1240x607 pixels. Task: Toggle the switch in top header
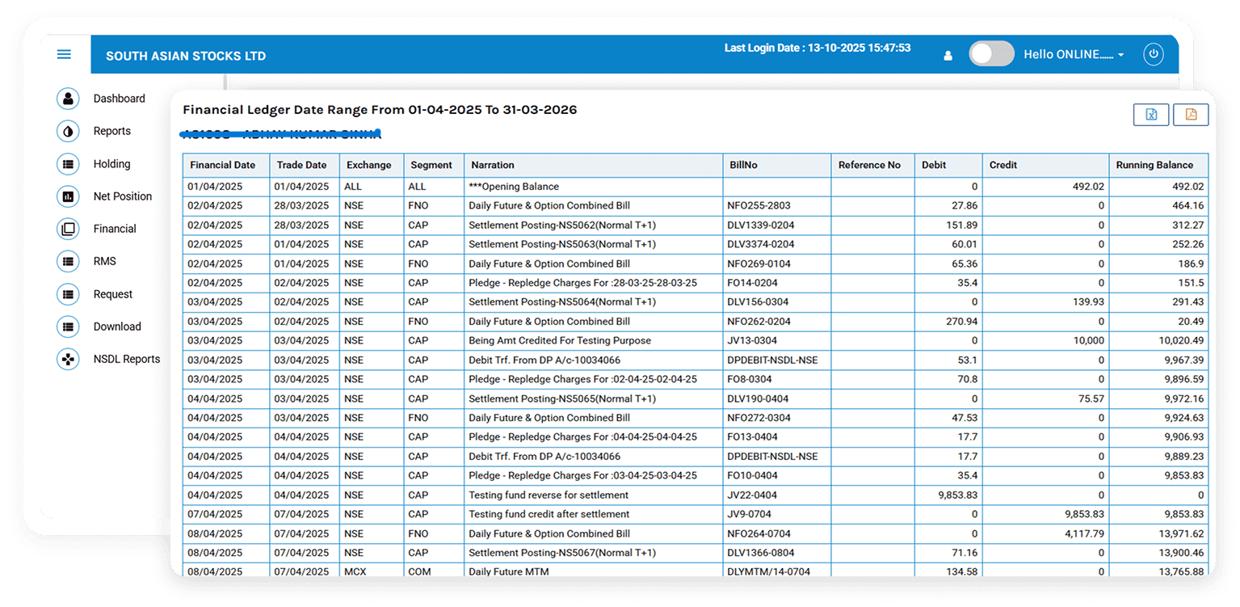[x=991, y=54]
